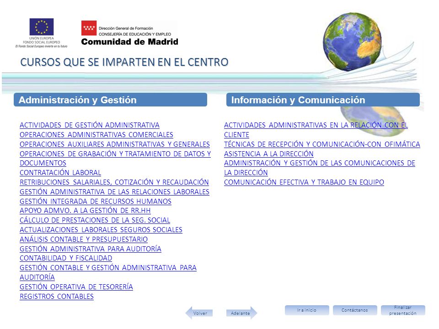Open Gestión Administrativa de las Relaciones Laborales
The image size is (439, 329).
tap(114, 191)
